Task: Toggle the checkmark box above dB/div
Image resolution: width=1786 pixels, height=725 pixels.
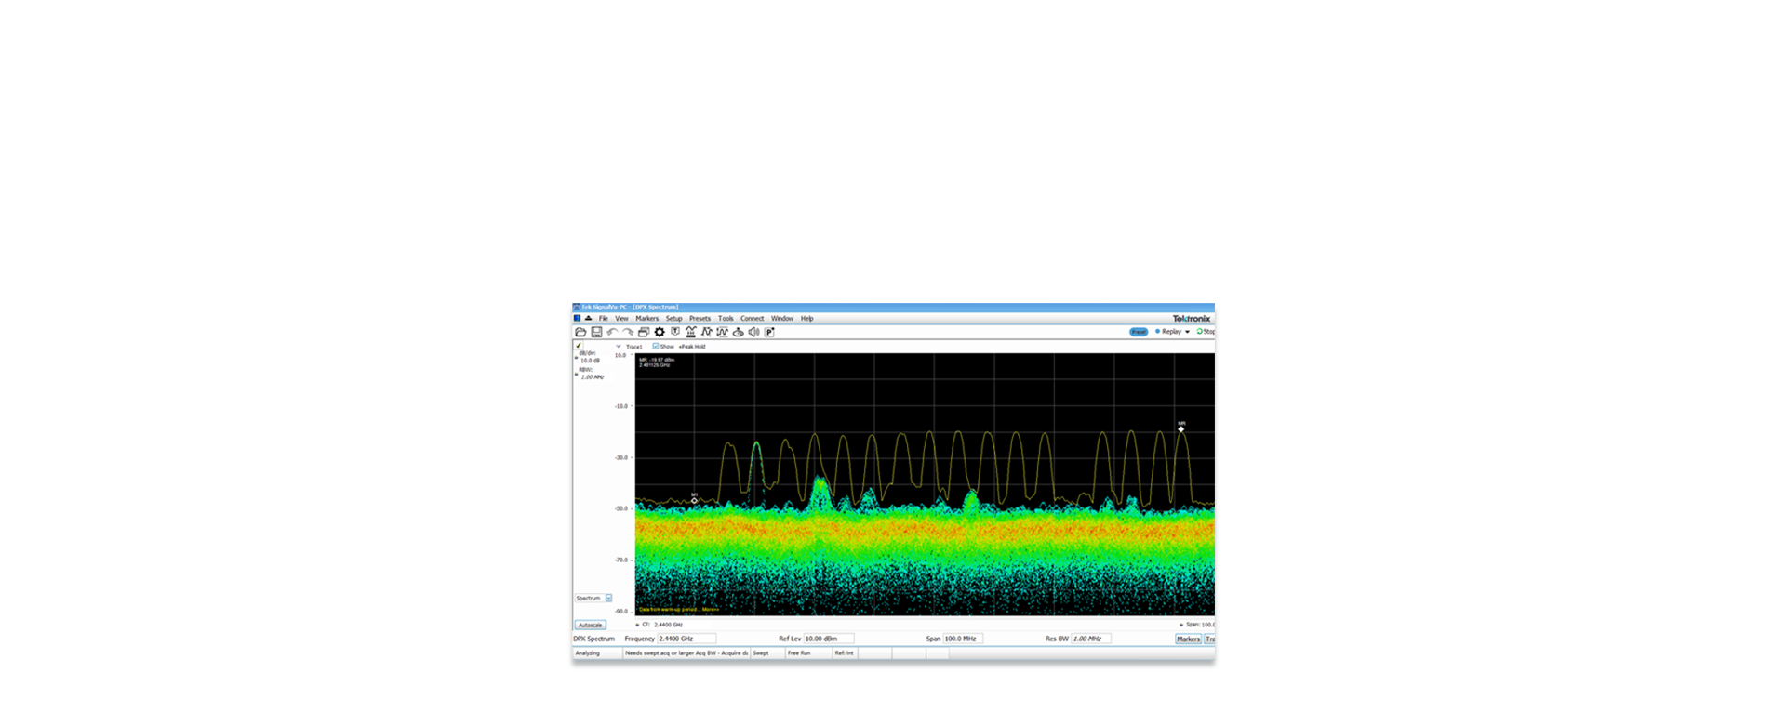Action: [x=578, y=346]
